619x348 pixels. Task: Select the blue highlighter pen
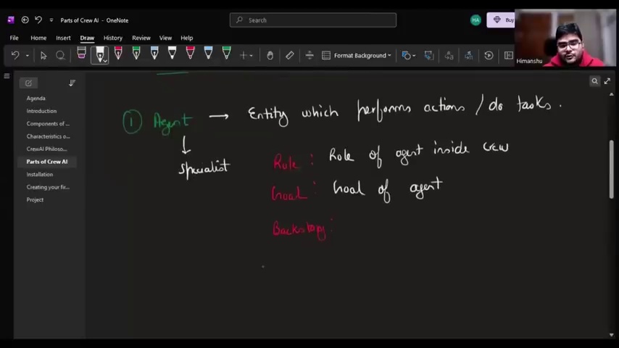(209, 54)
